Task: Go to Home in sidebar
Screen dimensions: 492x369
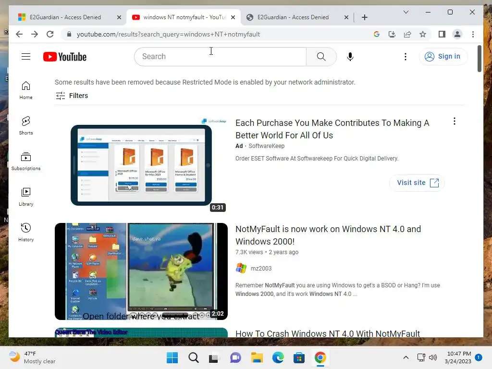Action: click(x=26, y=90)
